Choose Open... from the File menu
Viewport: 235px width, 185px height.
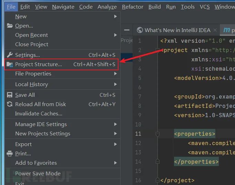click(62, 26)
